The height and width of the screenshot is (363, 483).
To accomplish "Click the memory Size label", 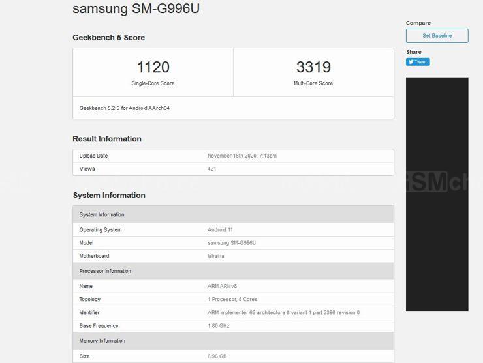I will 84,356.
